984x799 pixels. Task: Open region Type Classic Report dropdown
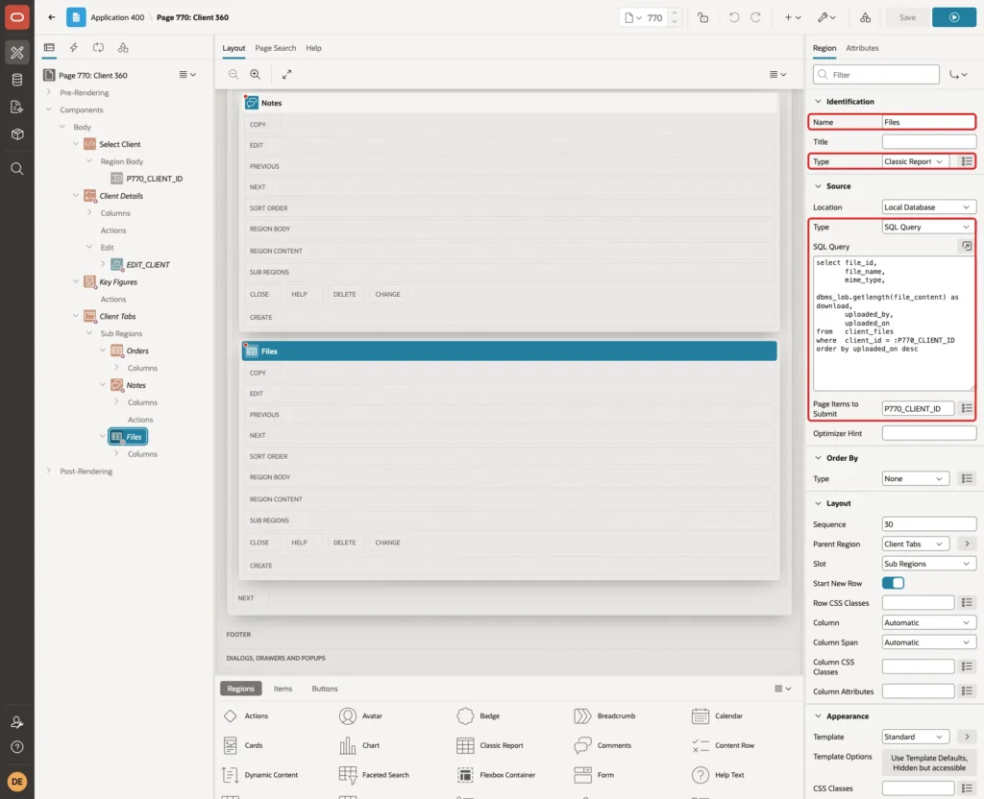pos(915,161)
